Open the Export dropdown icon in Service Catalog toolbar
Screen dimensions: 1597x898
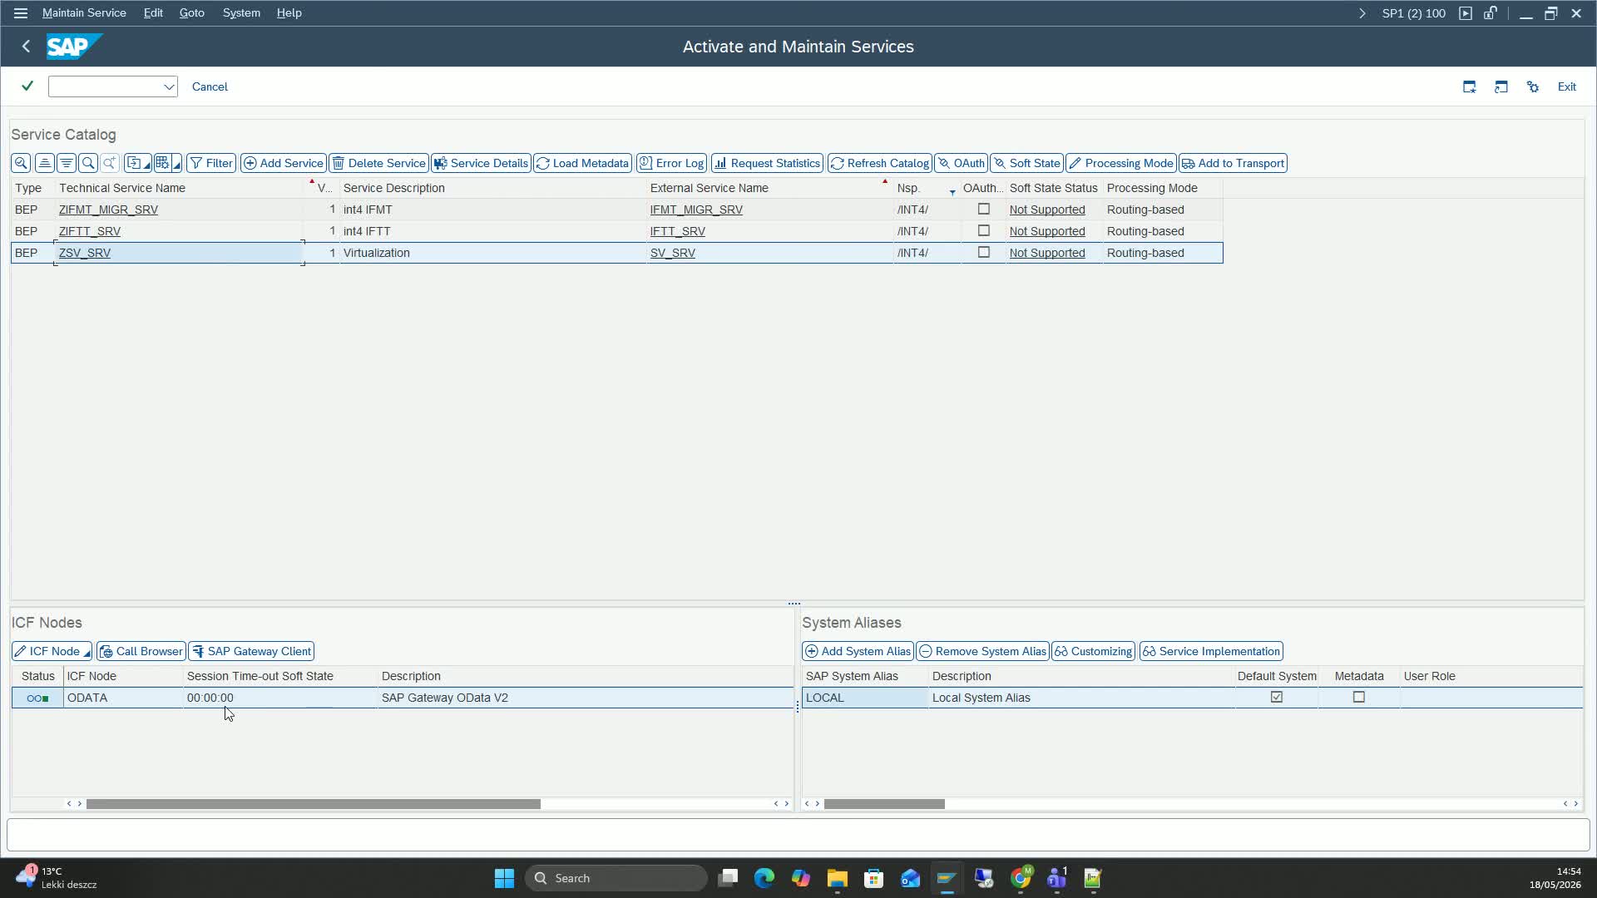point(138,163)
